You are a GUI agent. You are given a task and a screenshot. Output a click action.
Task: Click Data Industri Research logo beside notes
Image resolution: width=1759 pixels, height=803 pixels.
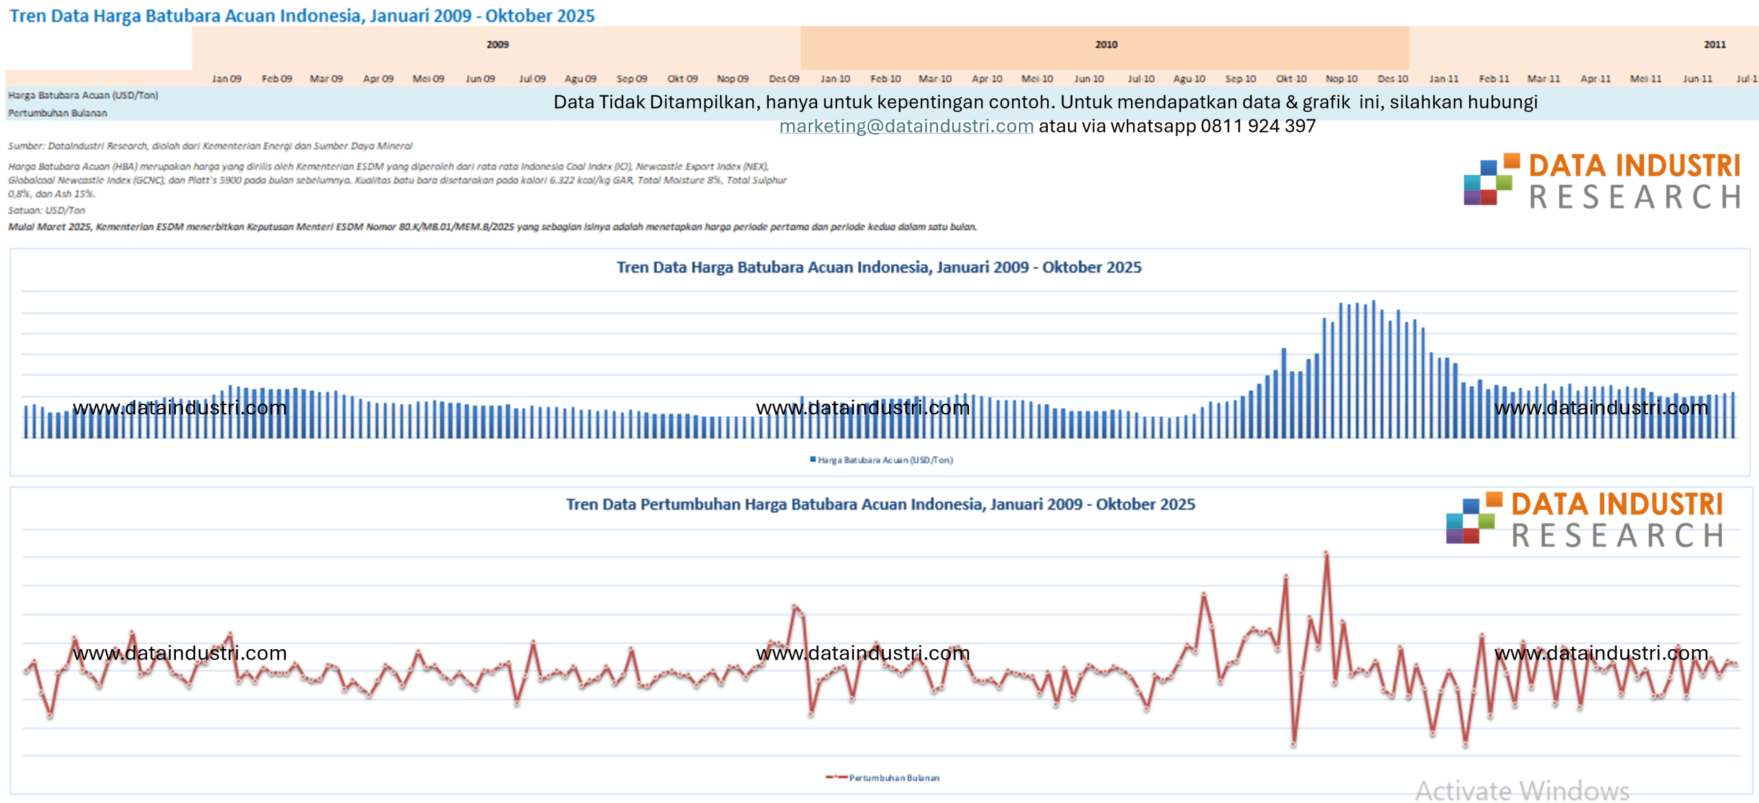[x=1602, y=181]
